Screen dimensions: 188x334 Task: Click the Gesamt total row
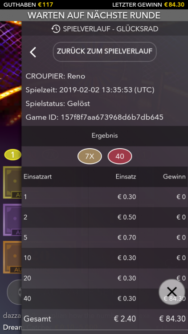coord(105,319)
